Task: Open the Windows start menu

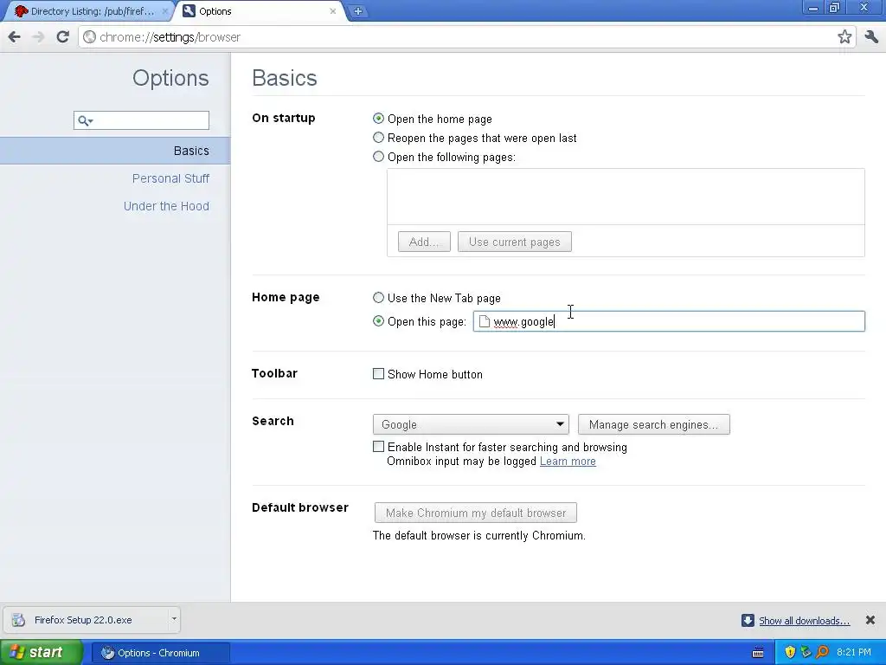Action: (41, 653)
